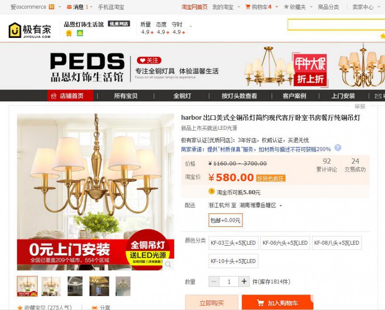This screenshot has height=310, width=385.
Task: Select the KF-03三头+5瓦LED option
Action: [x=233, y=243]
